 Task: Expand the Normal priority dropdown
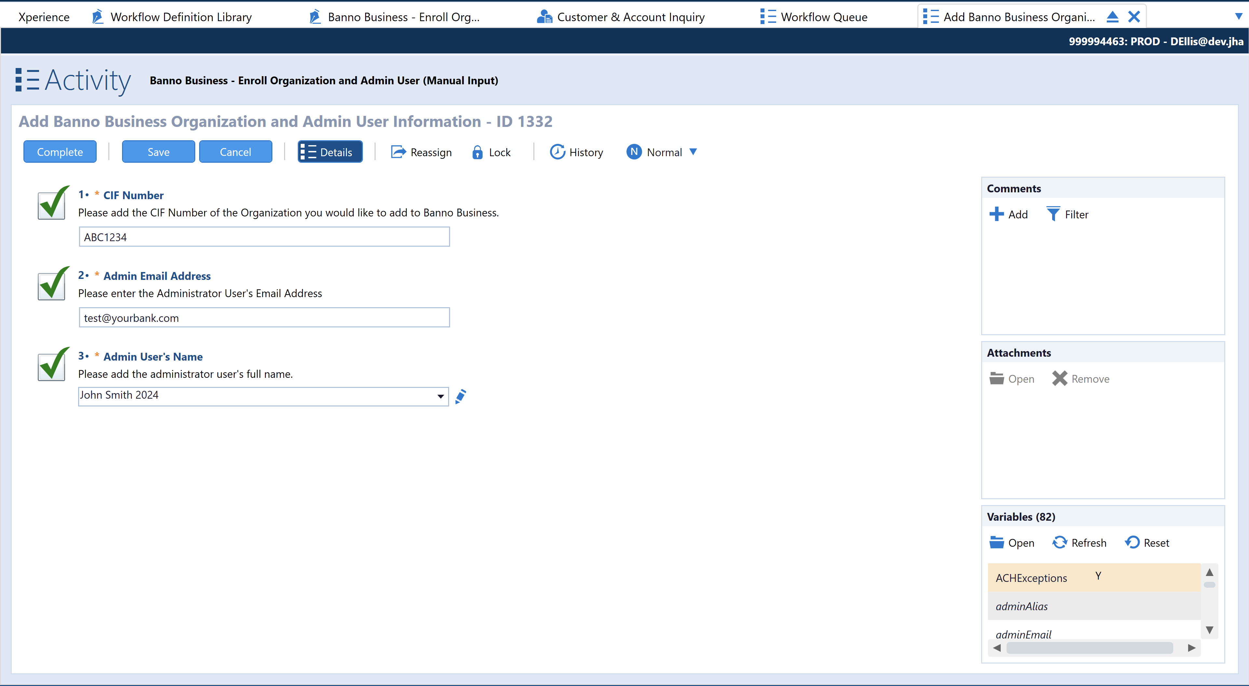693,152
